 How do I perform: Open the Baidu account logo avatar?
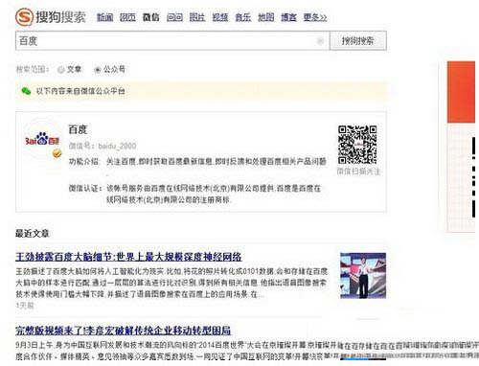[42, 140]
